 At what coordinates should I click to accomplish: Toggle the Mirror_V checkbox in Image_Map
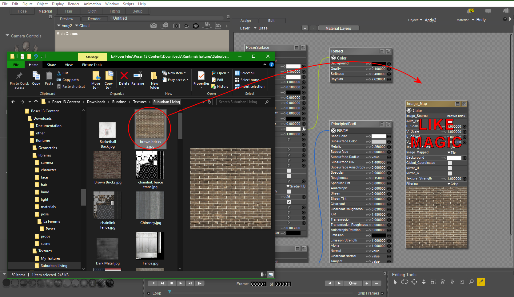(450, 173)
